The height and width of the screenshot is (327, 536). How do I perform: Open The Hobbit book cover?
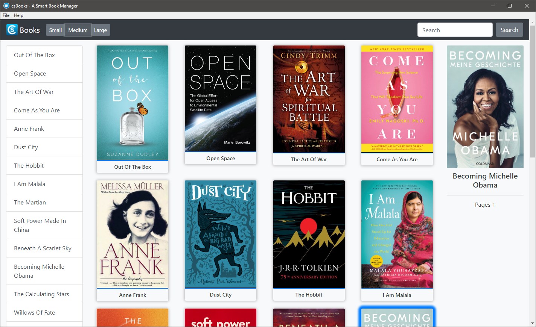309,235
